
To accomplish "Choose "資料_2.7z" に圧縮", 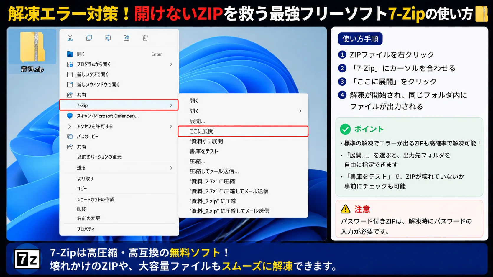I will tap(243, 181).
